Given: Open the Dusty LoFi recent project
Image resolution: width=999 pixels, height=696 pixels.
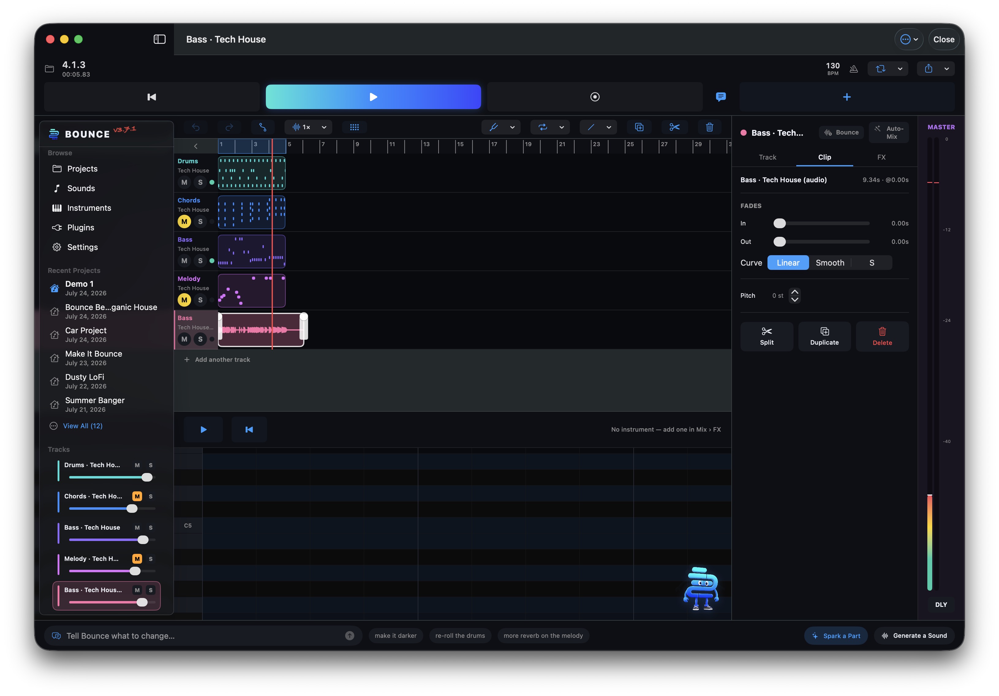Looking at the screenshot, I should [x=106, y=381].
